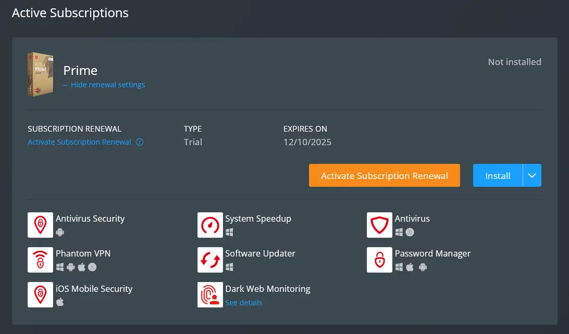Click the Windows icon under Software Updater
The width and height of the screenshot is (569, 334).
(x=229, y=267)
